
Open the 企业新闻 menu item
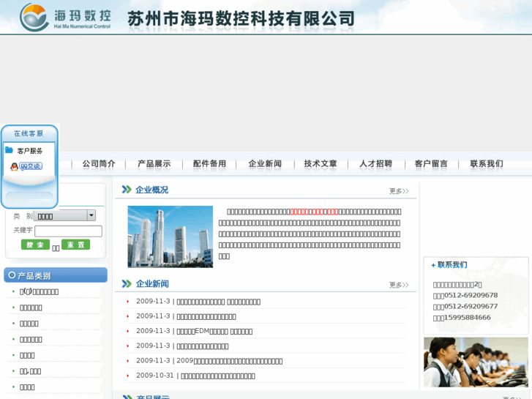tap(265, 164)
